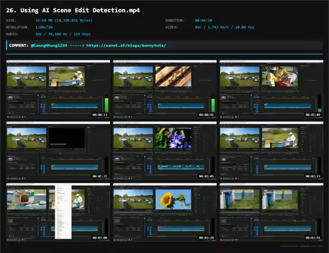Click apiary source monitor in 00:00:13 frame

[x=27, y=76]
